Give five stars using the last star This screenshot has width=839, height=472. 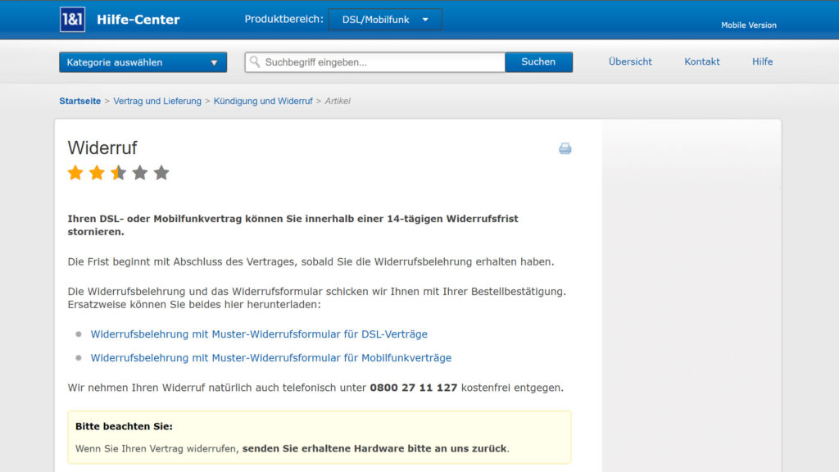(161, 173)
